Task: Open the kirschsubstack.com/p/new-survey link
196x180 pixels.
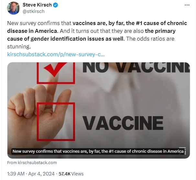Action: coord(56,54)
